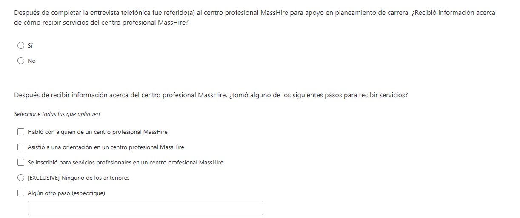Click the 'Sí' answer label text
520x218 pixels.
coord(30,45)
